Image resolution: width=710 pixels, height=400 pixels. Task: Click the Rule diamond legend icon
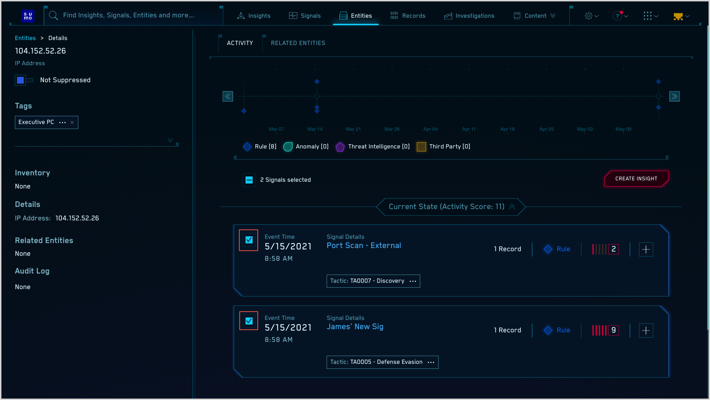click(x=247, y=147)
